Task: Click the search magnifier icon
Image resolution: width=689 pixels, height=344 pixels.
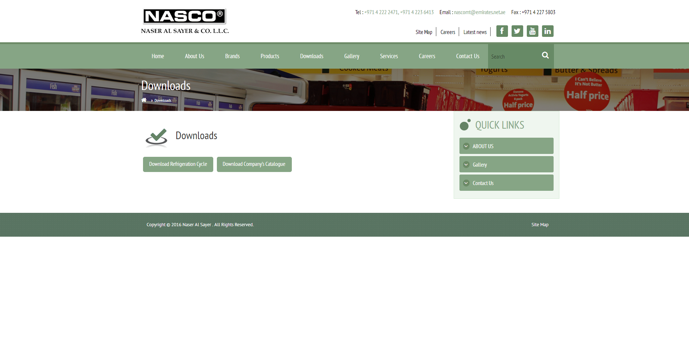Action: pos(545,55)
